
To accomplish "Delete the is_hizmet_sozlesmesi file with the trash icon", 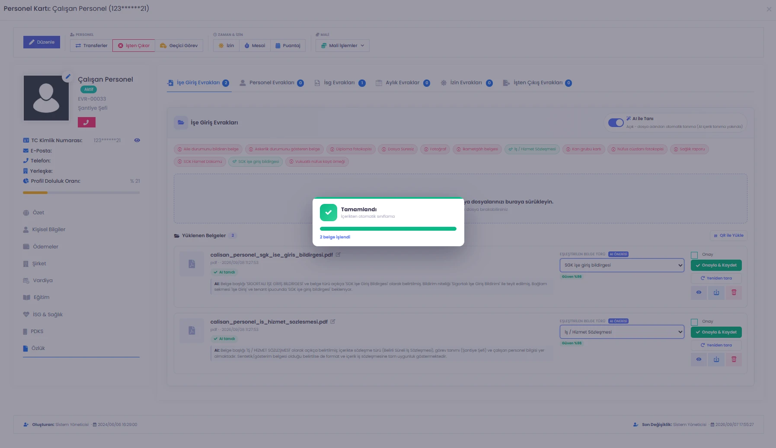I will (x=734, y=359).
